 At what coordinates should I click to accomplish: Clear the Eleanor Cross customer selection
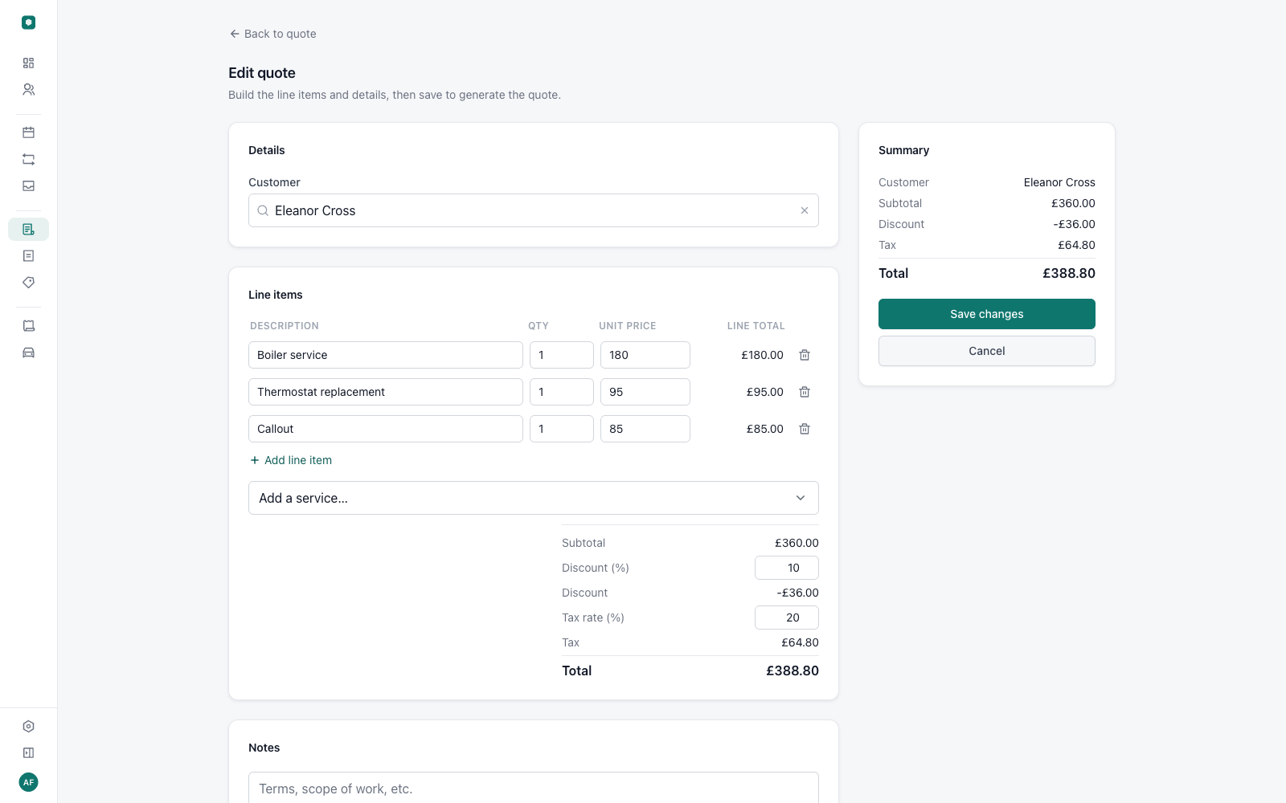tap(804, 210)
